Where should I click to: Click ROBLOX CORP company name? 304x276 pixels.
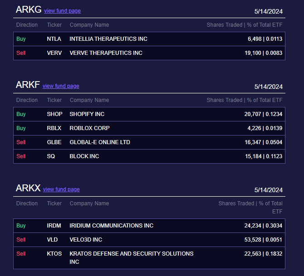click(x=89, y=128)
